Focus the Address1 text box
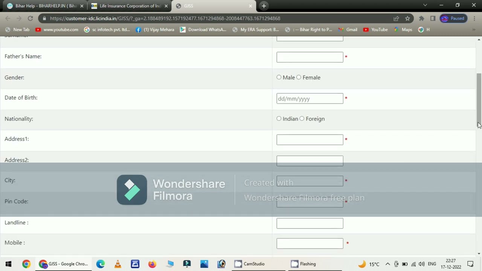Image resolution: width=482 pixels, height=271 pixels. 310,140
